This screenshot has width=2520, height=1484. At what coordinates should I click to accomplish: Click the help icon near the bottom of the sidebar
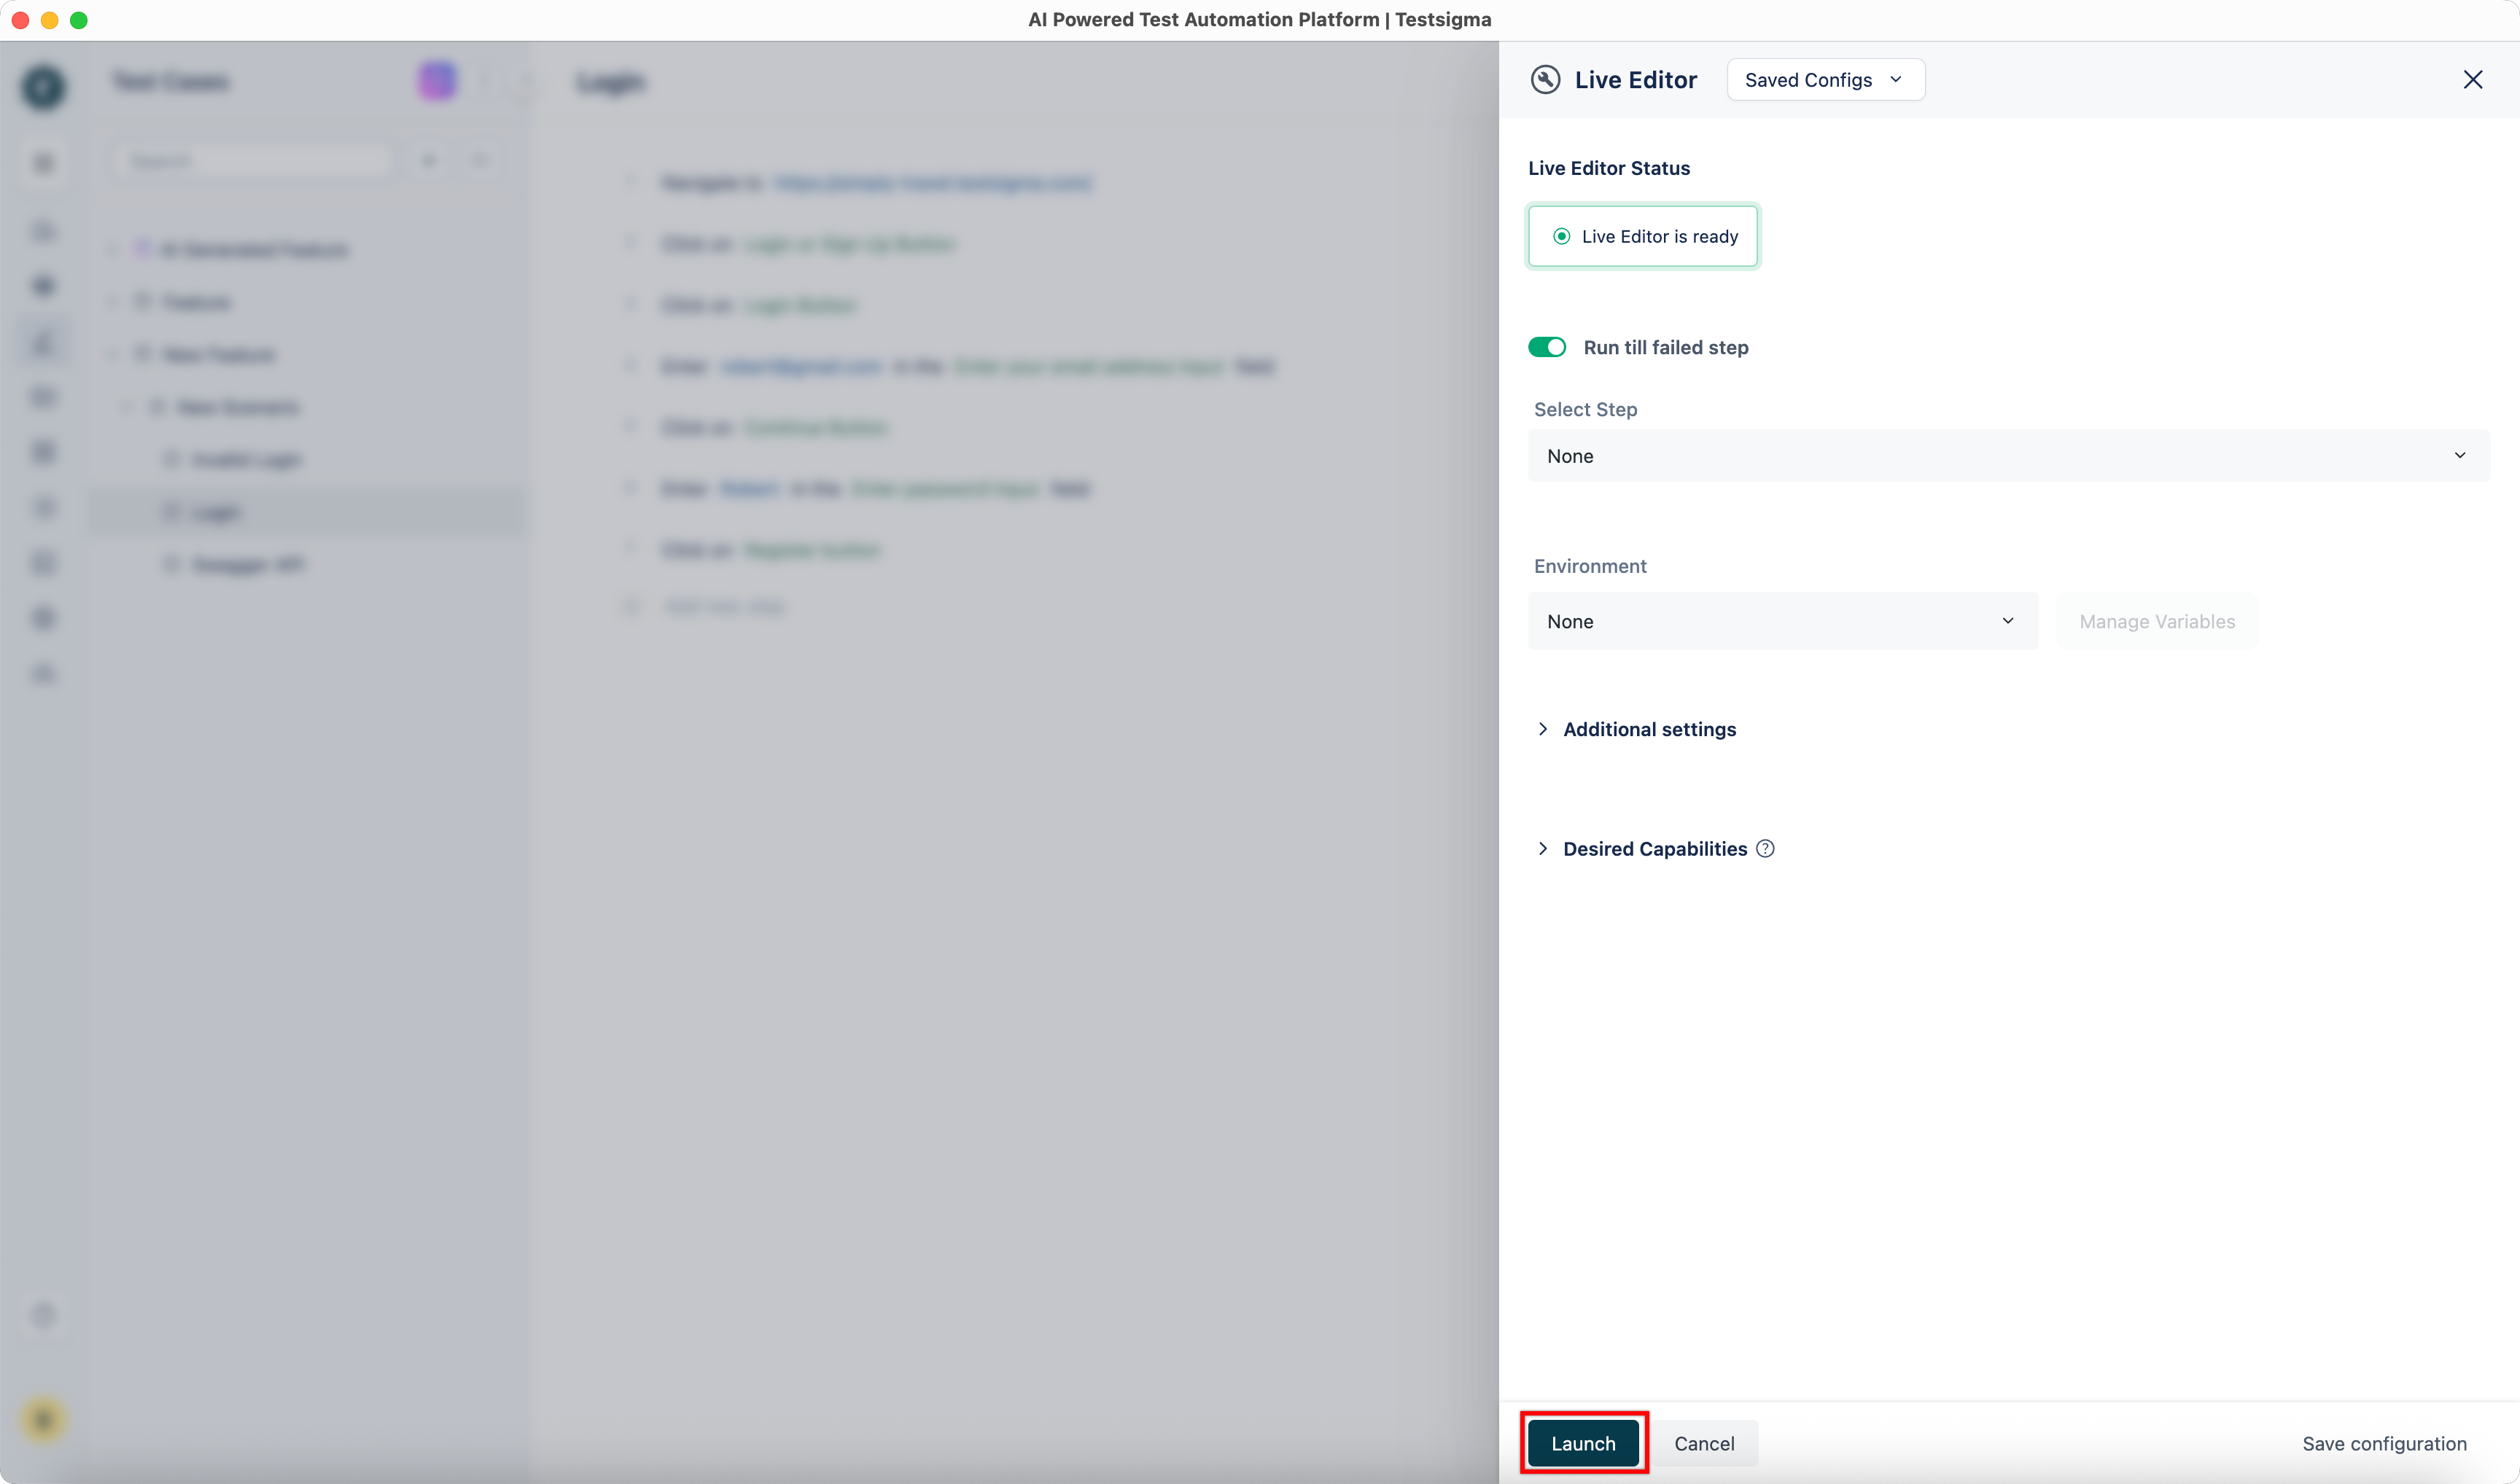pos(43,1316)
